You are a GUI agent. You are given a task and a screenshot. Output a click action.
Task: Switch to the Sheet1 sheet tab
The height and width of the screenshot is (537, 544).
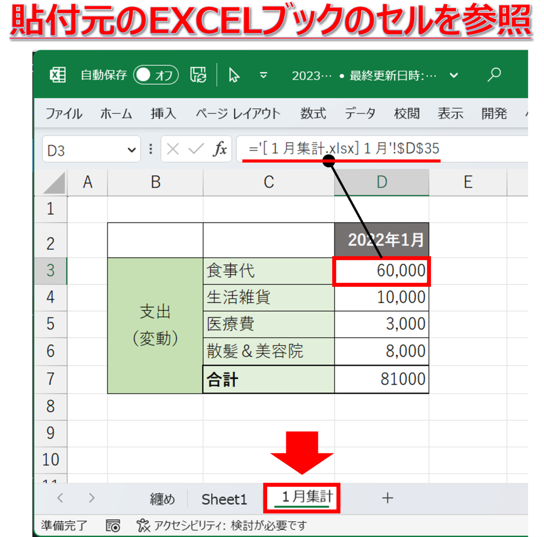tap(224, 499)
